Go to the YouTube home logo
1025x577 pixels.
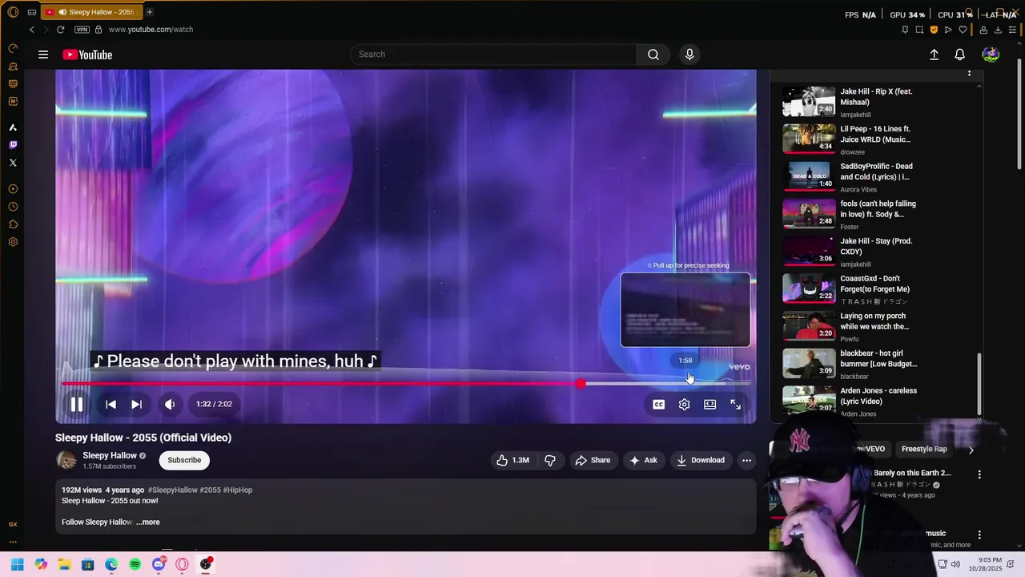pos(87,54)
